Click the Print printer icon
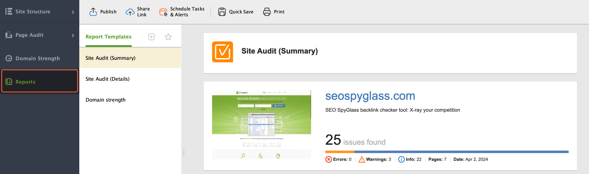This screenshot has width=589, height=174. pos(267,12)
